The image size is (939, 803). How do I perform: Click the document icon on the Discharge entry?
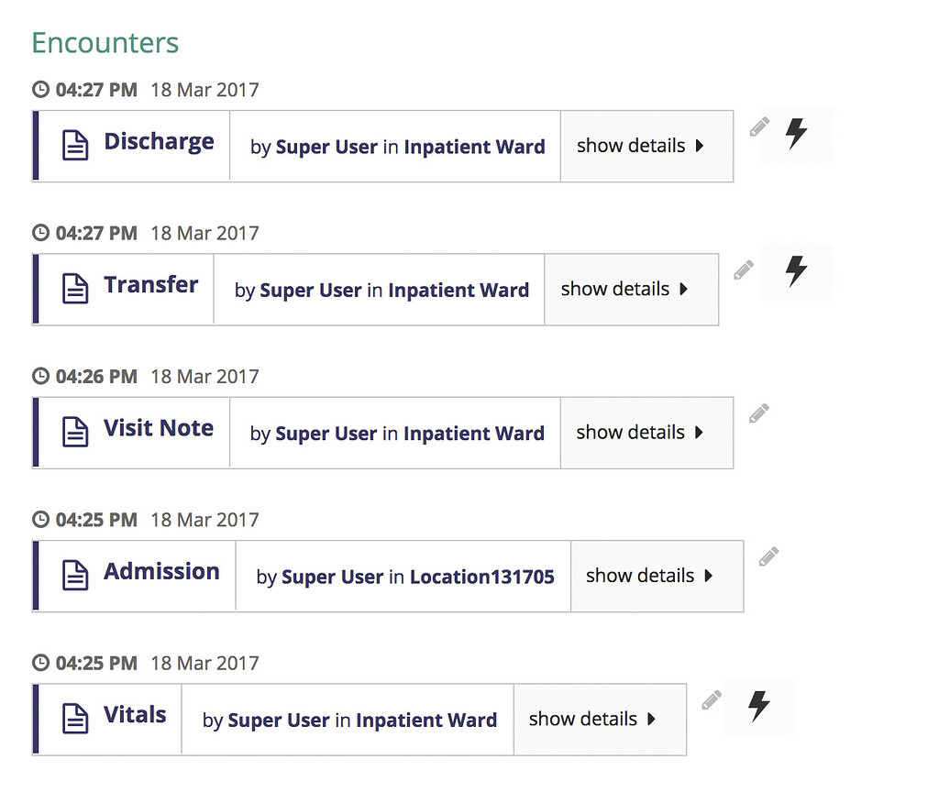click(x=74, y=143)
